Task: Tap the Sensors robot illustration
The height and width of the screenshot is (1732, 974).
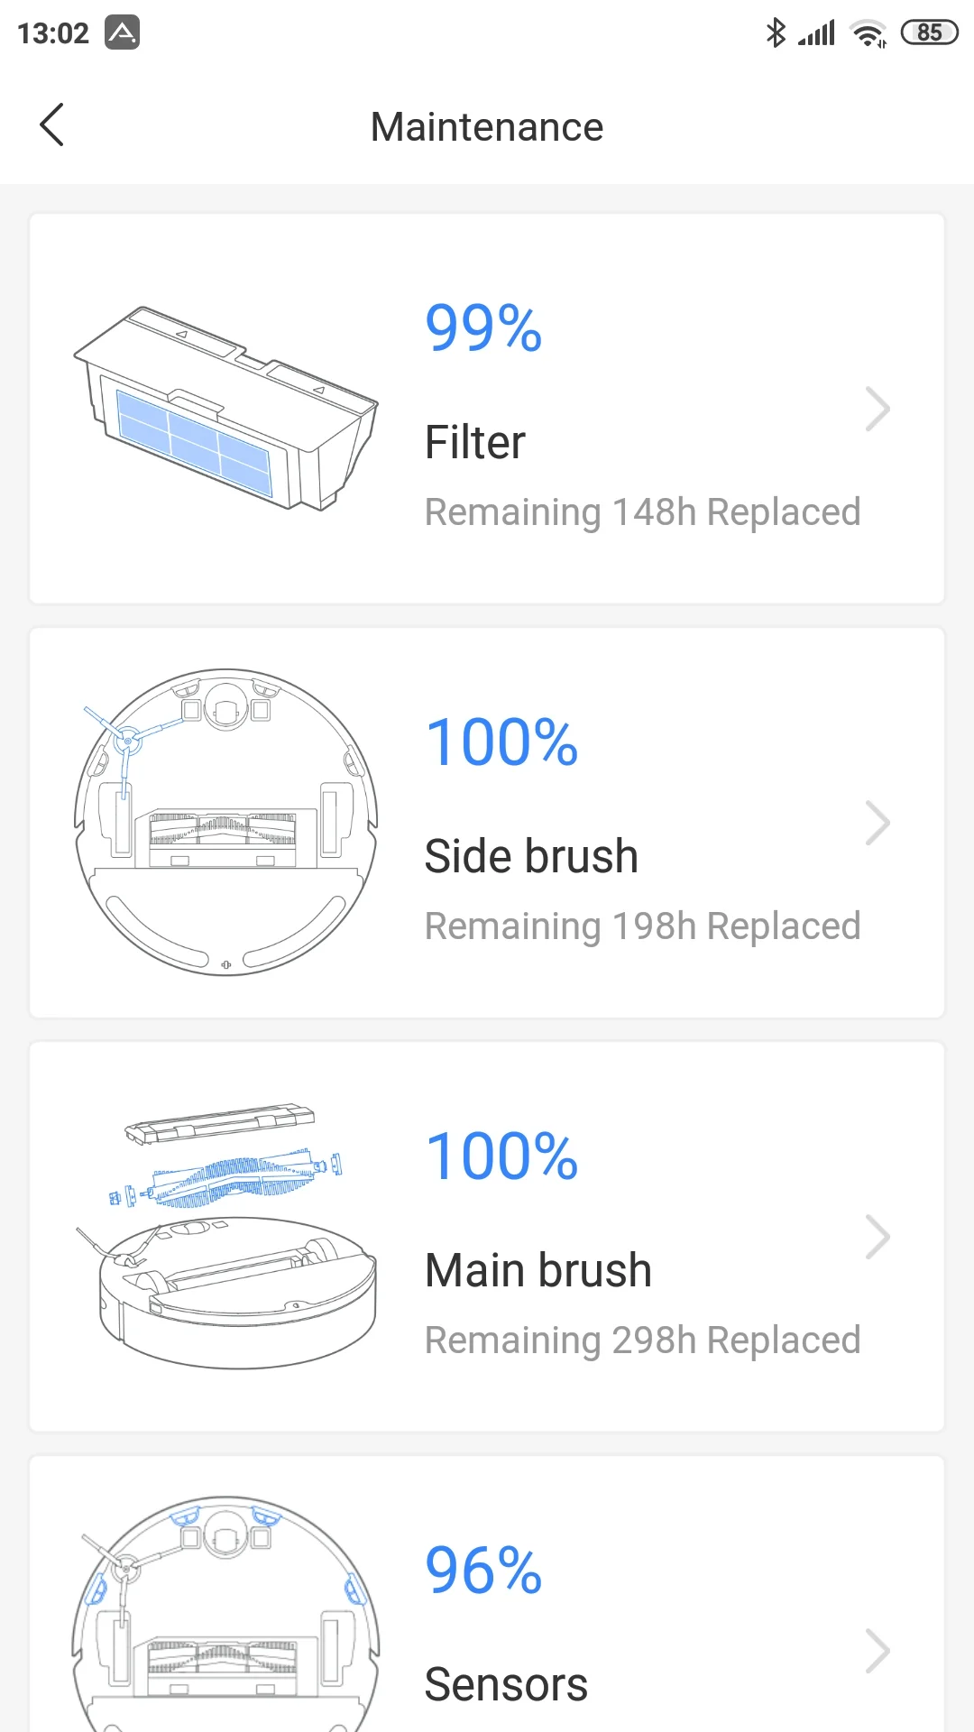Action: pyautogui.click(x=225, y=1615)
